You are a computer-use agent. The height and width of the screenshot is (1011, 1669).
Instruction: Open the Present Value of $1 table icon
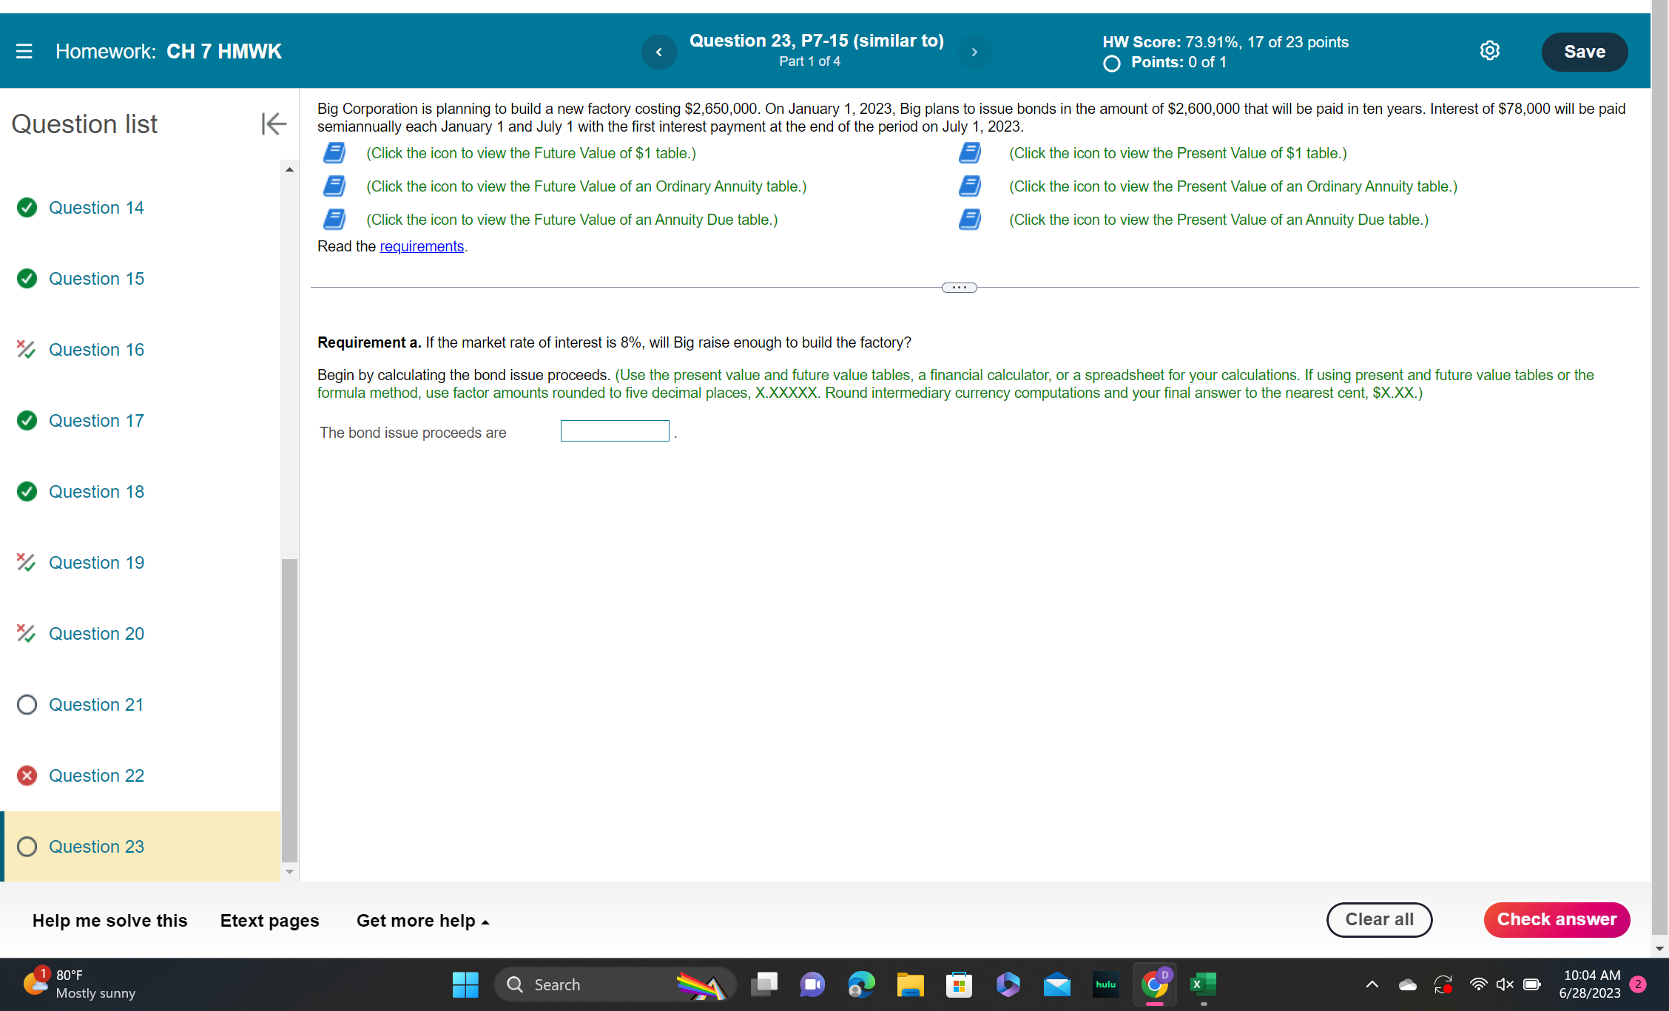click(x=970, y=153)
